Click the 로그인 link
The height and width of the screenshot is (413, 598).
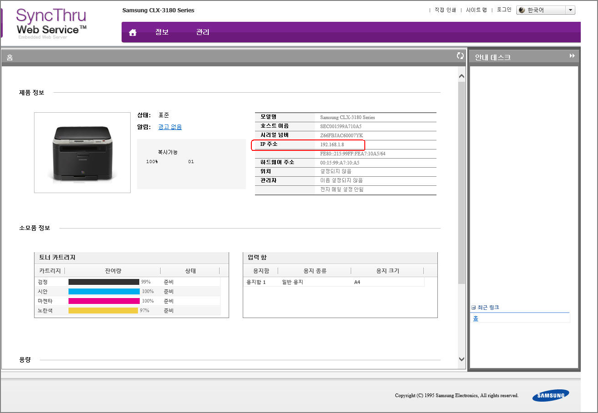(x=504, y=10)
